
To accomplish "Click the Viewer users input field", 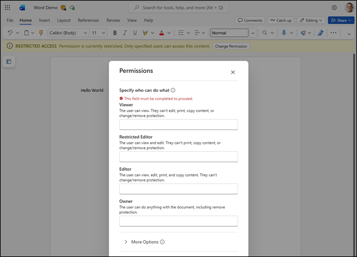I will [178, 124].
